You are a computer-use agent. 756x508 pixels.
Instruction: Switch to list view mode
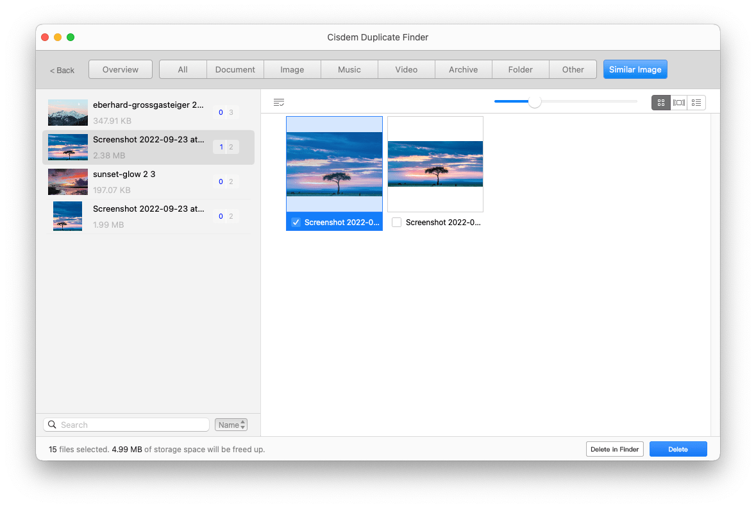pyautogui.click(x=696, y=103)
